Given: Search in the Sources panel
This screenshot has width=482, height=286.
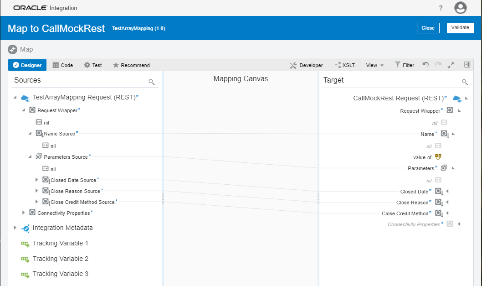Looking at the screenshot, I should [152, 82].
